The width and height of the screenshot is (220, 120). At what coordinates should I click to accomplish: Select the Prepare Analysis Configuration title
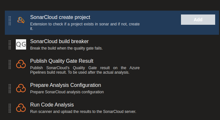point(65,85)
